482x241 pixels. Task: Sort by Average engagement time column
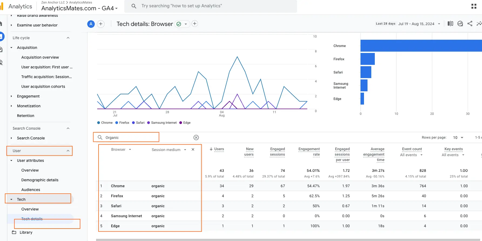click(374, 155)
